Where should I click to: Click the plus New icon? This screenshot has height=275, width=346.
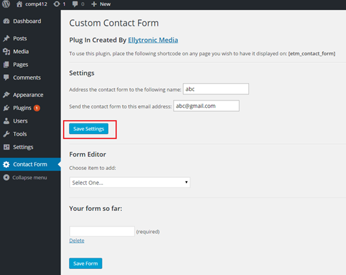pos(94,4)
